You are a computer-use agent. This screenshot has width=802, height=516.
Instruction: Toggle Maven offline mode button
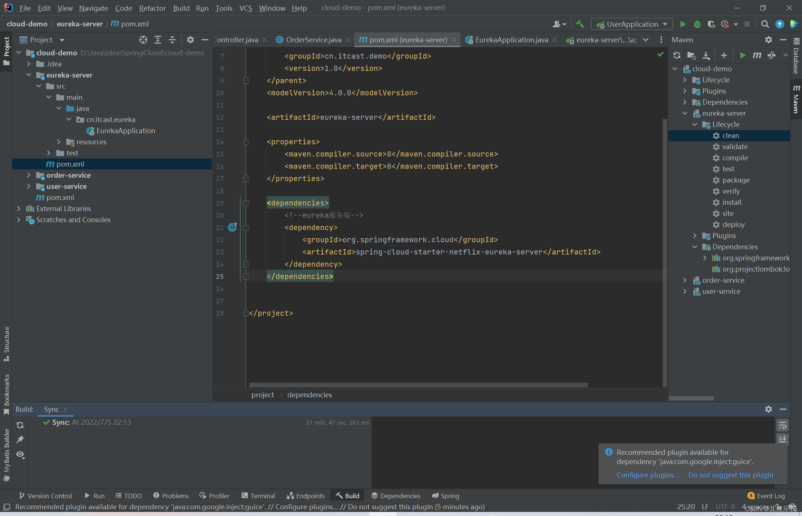[772, 55]
